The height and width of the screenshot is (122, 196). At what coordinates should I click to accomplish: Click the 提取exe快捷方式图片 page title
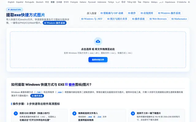point(25,15)
